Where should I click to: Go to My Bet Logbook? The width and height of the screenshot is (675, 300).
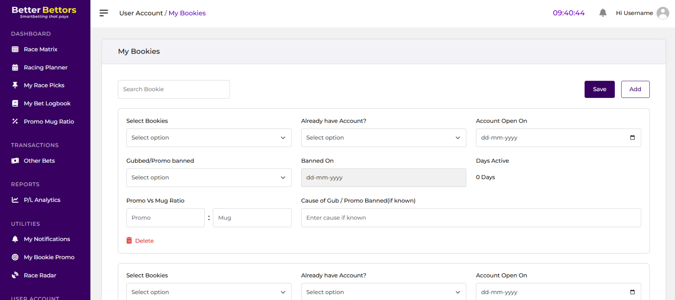click(47, 103)
